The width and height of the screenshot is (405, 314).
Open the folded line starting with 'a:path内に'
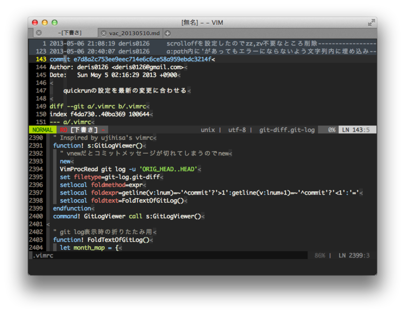[x=202, y=52]
